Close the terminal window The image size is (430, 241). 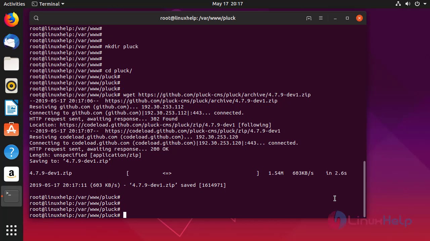(359, 18)
